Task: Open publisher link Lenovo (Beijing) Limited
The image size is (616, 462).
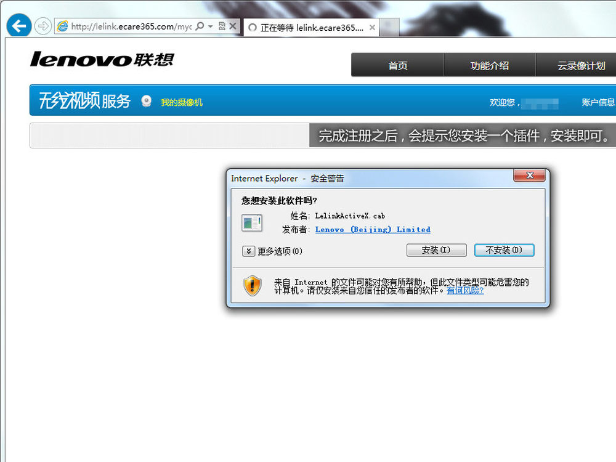Action: pos(373,229)
